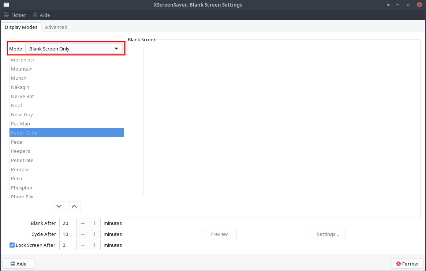Decrease Blank After minutes with minus
Screen dimensions: 426x271
[83, 223]
